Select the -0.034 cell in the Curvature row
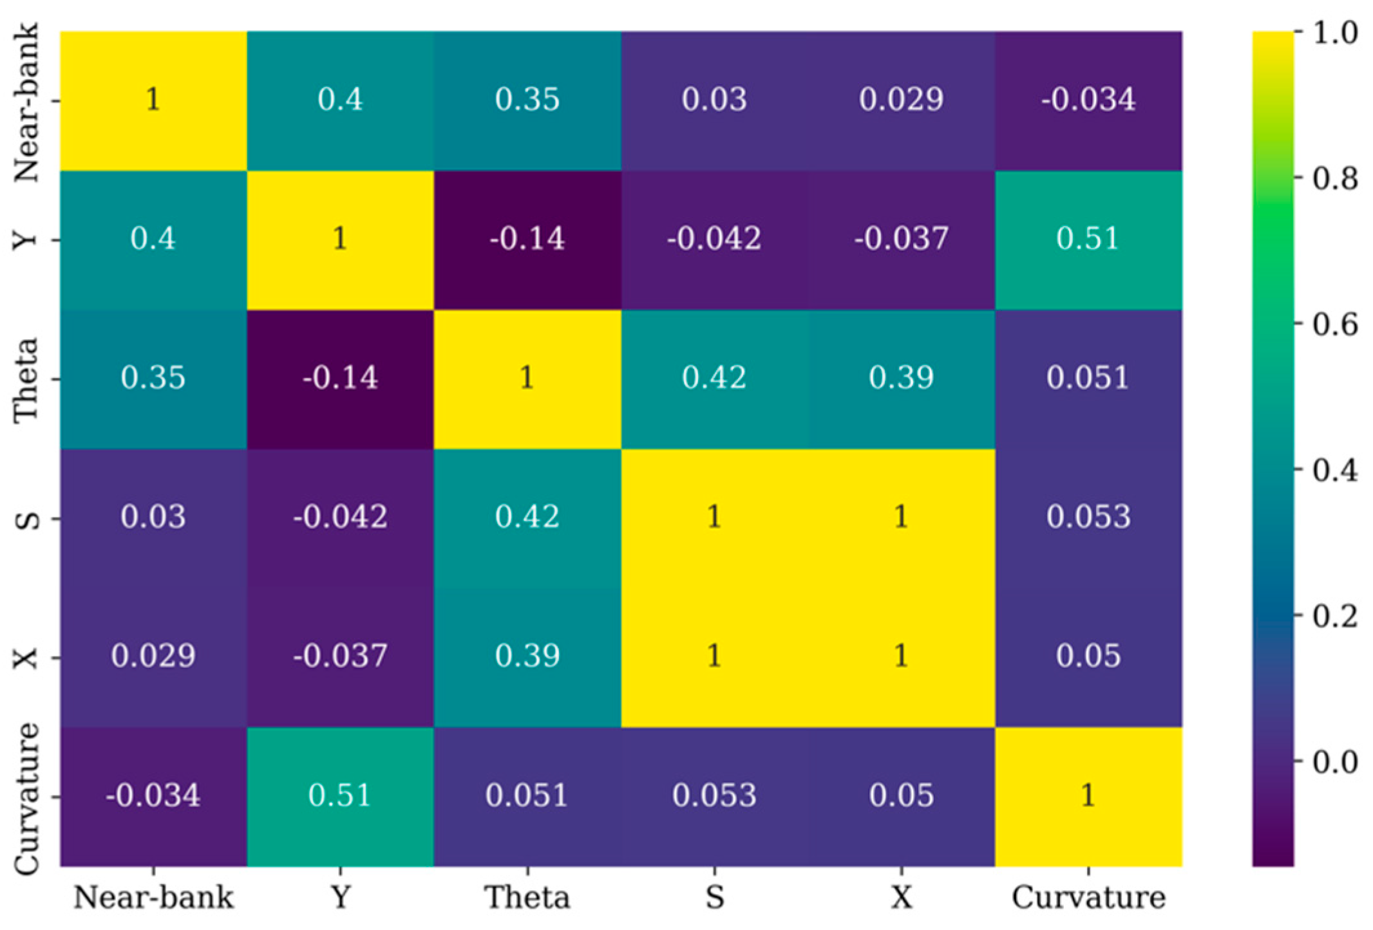Viewport: 1373px width, 930px height. pyautogui.click(x=153, y=797)
